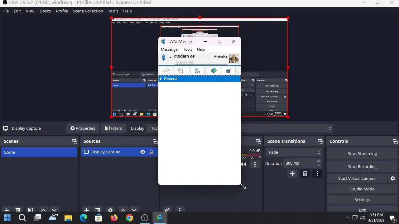Image resolution: width=399 pixels, height=224 pixels.
Task: Open Windows Start menu
Action: coord(7,218)
